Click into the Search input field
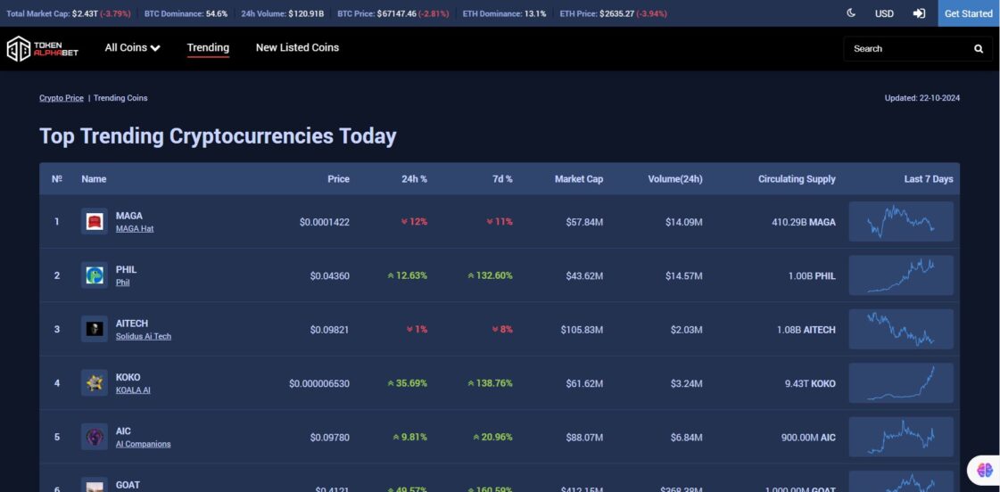The image size is (1000, 492). (x=909, y=49)
